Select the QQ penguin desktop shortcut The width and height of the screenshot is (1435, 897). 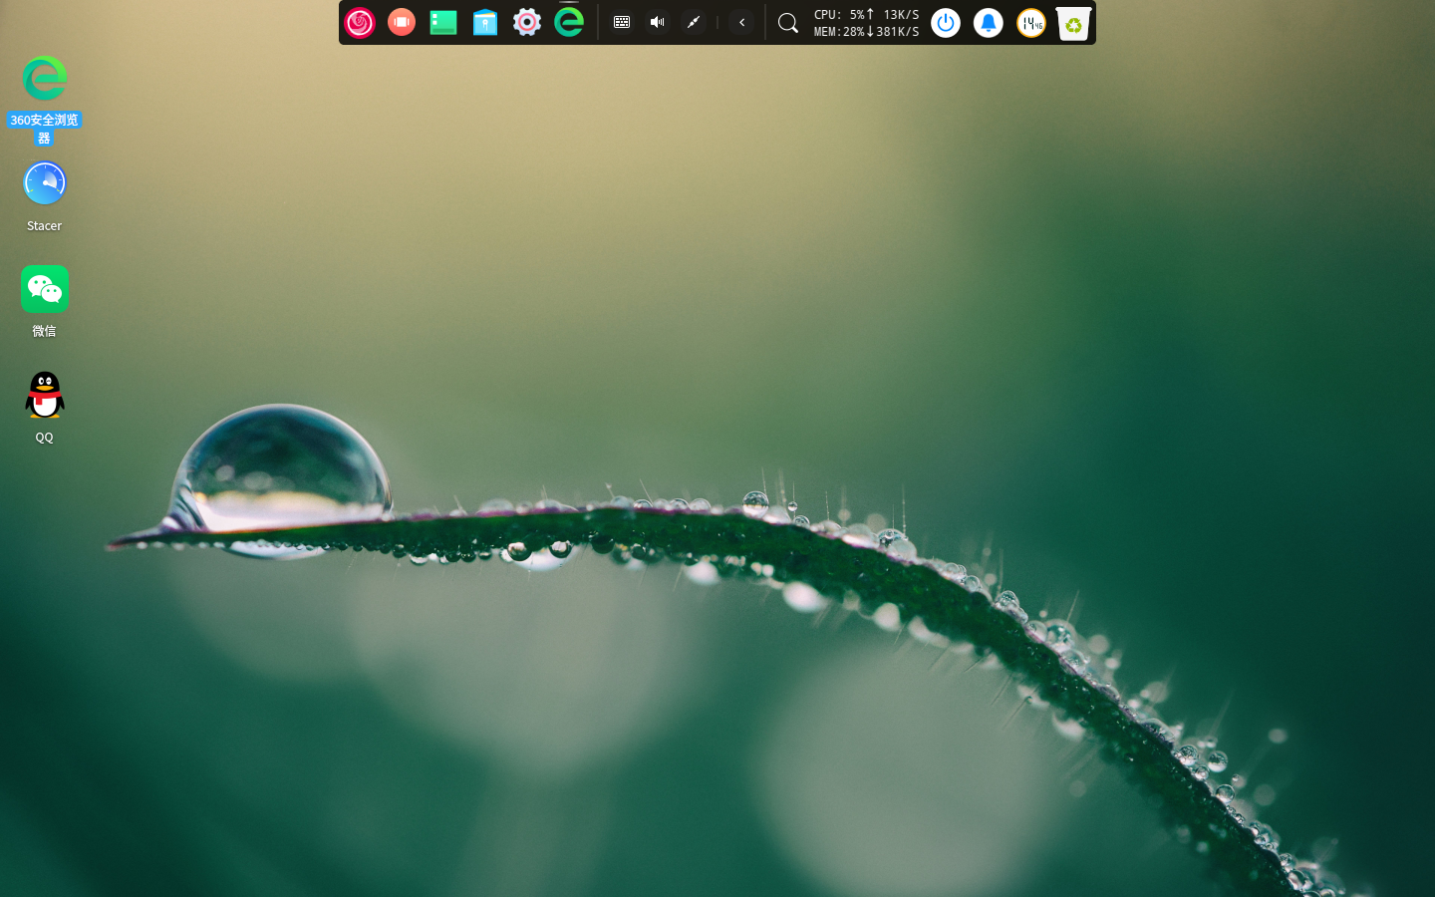pyautogui.click(x=44, y=408)
